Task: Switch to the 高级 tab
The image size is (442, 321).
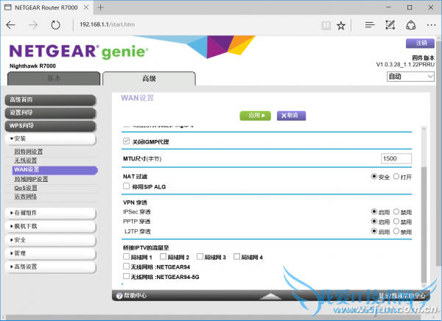Action: 149,78
